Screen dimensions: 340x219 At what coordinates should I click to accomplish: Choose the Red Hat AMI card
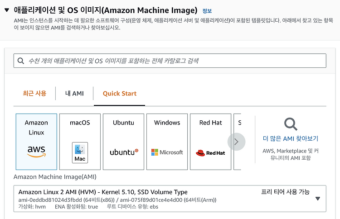(211, 142)
